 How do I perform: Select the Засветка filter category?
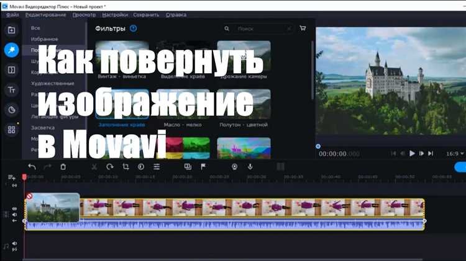(43, 128)
